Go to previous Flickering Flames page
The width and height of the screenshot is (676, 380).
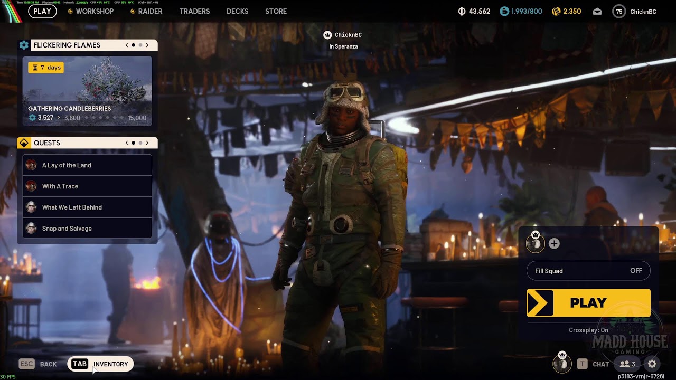127,45
